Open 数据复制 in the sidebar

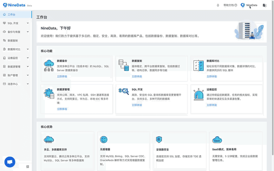click(16, 41)
